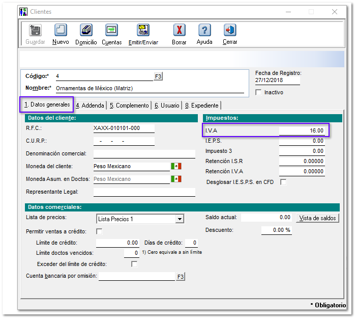Click F3 lookup next to Código field
The image size is (356, 319).
click(158, 76)
